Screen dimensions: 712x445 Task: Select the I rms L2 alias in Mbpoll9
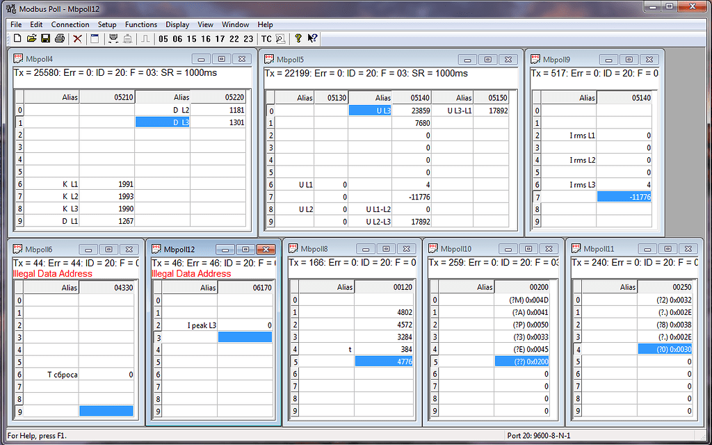point(569,160)
